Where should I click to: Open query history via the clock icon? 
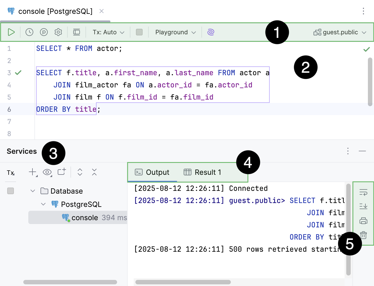(29, 32)
